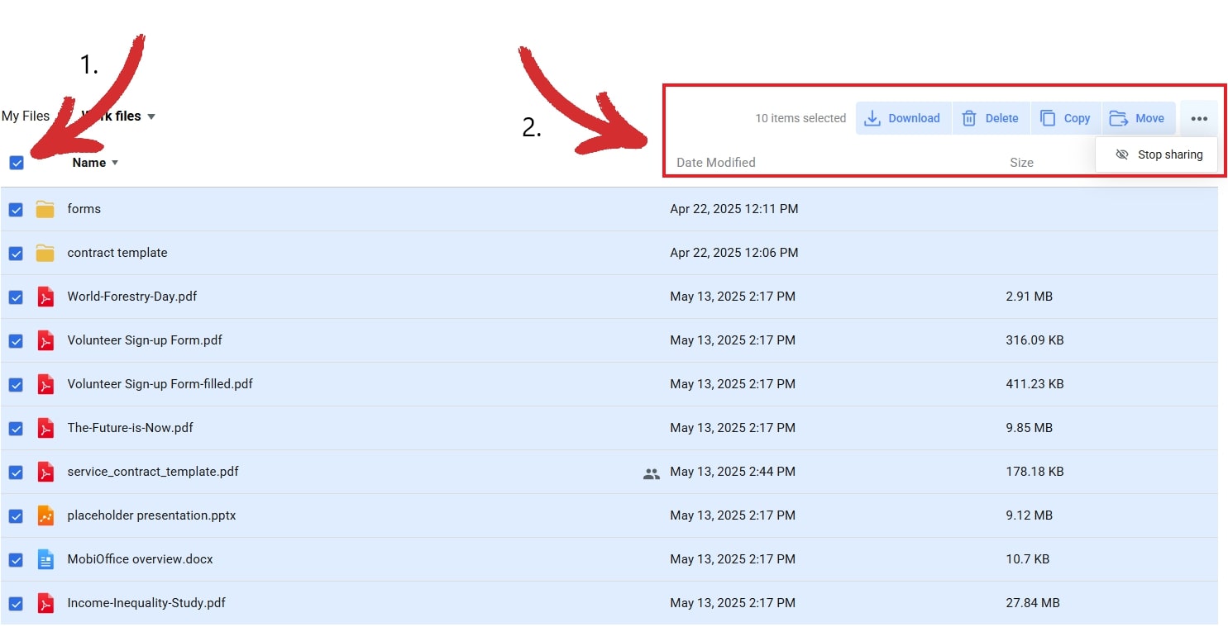Click the Delete trash icon
This screenshot has width=1228, height=627.
coord(969,118)
